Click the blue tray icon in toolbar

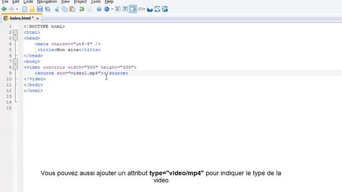(150, 9)
